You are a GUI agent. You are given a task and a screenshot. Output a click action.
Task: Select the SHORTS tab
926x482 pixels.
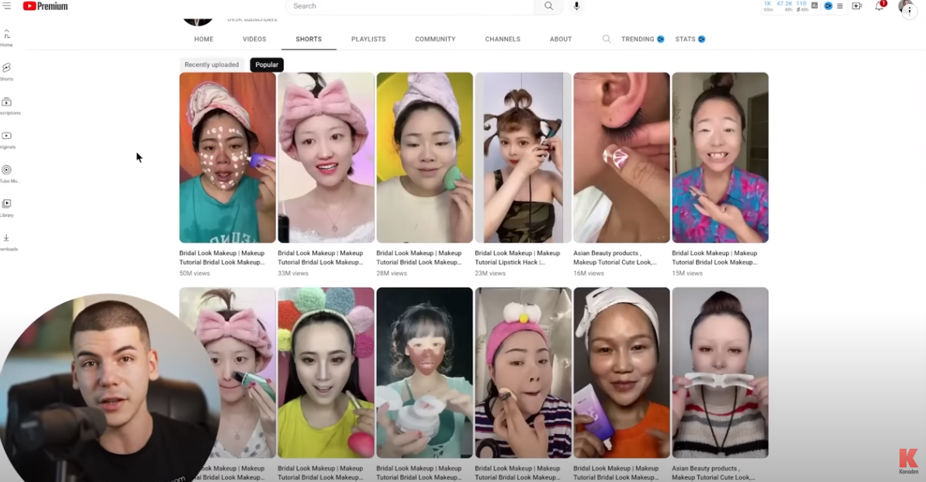click(x=309, y=39)
